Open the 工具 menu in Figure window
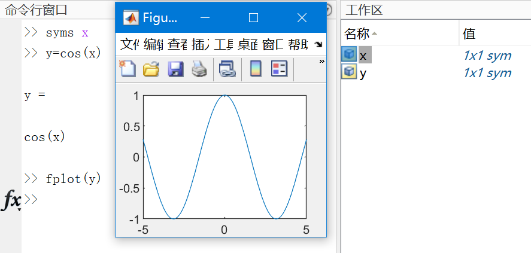This screenshot has width=531, height=253. (224, 44)
